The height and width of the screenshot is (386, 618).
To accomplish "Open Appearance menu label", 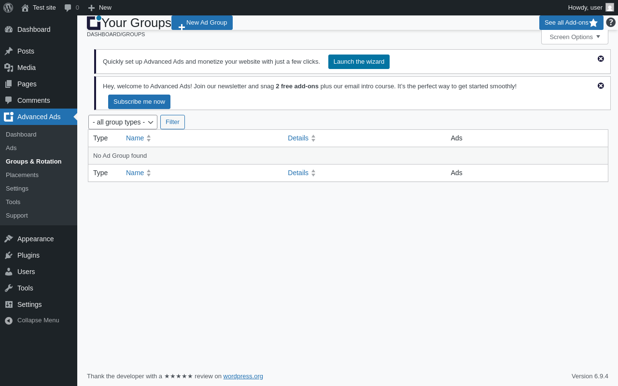I will (x=36, y=239).
